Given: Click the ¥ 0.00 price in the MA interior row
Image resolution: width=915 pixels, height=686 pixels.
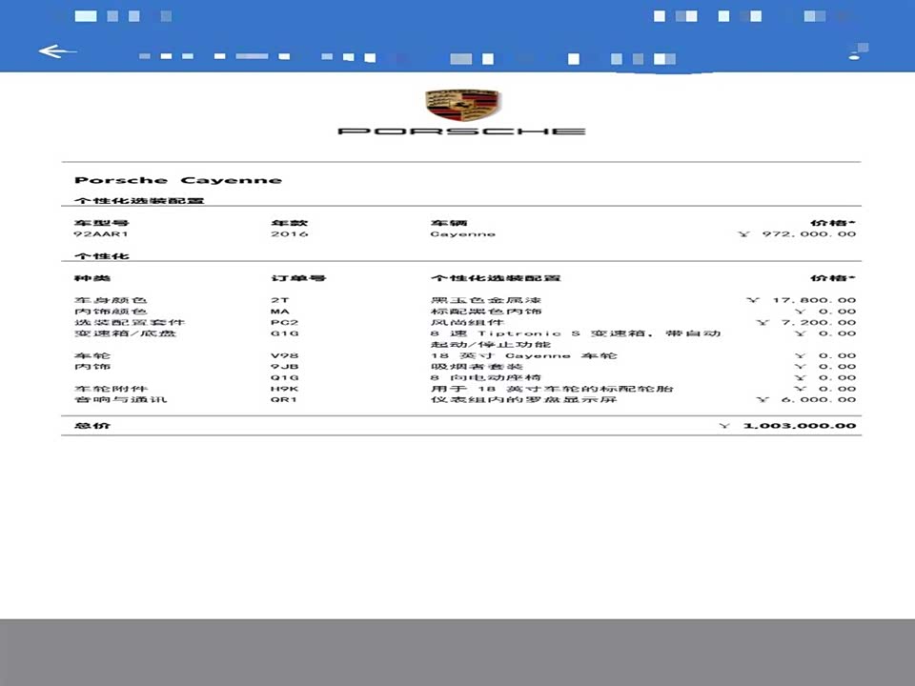Looking at the screenshot, I should tap(824, 311).
